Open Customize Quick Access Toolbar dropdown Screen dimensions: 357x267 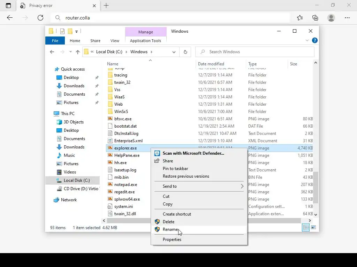[x=76, y=32]
